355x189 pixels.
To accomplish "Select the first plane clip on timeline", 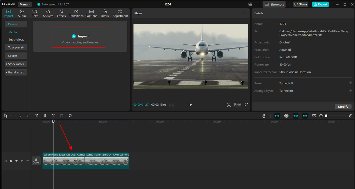I will click(x=64, y=161).
